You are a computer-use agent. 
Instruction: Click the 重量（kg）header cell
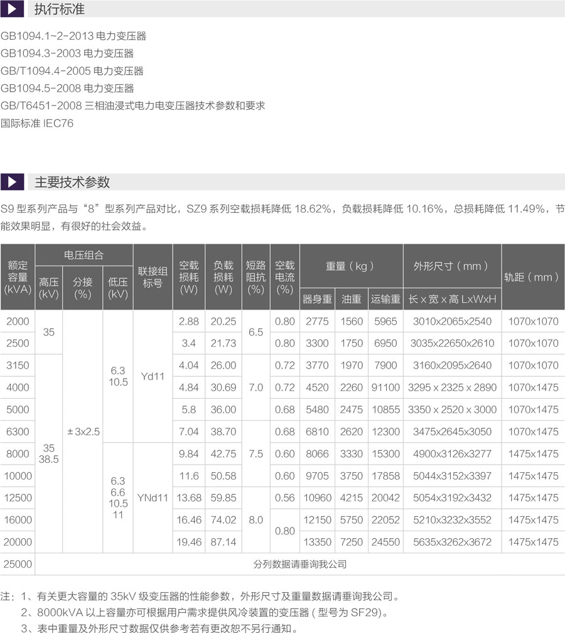coord(350,266)
